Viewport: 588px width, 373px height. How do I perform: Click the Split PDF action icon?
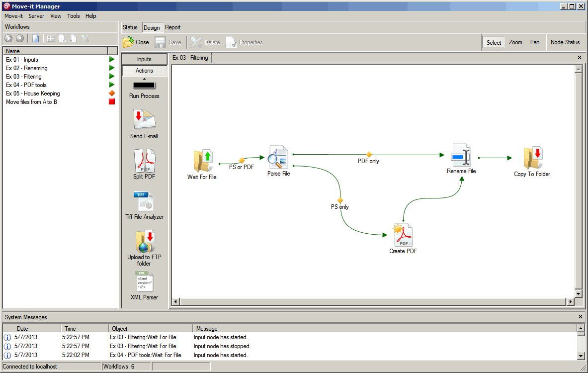[144, 161]
